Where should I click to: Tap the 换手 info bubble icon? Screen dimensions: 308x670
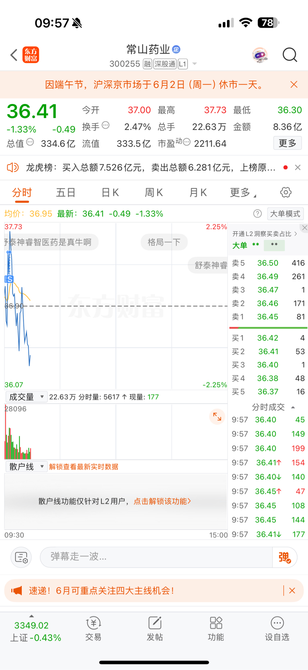[x=105, y=125]
